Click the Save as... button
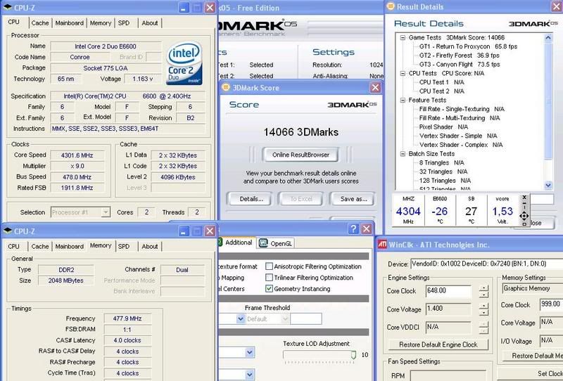 tap(354, 199)
